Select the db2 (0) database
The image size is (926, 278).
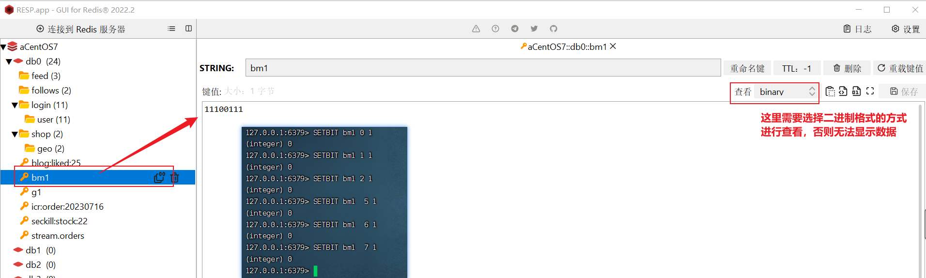(x=41, y=265)
